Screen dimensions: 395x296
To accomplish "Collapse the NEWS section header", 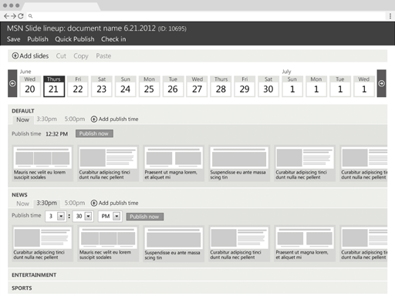I will (19, 195).
